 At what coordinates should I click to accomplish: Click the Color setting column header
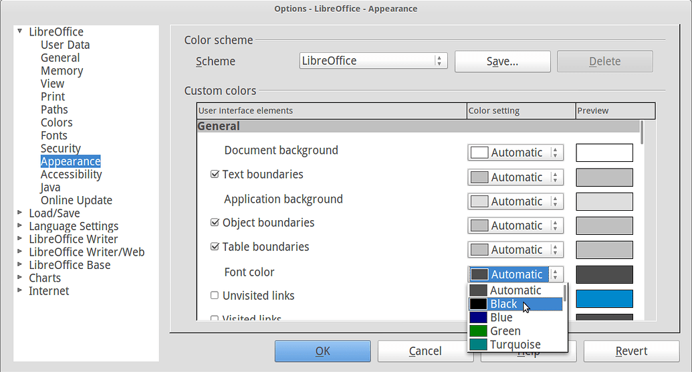click(522, 110)
